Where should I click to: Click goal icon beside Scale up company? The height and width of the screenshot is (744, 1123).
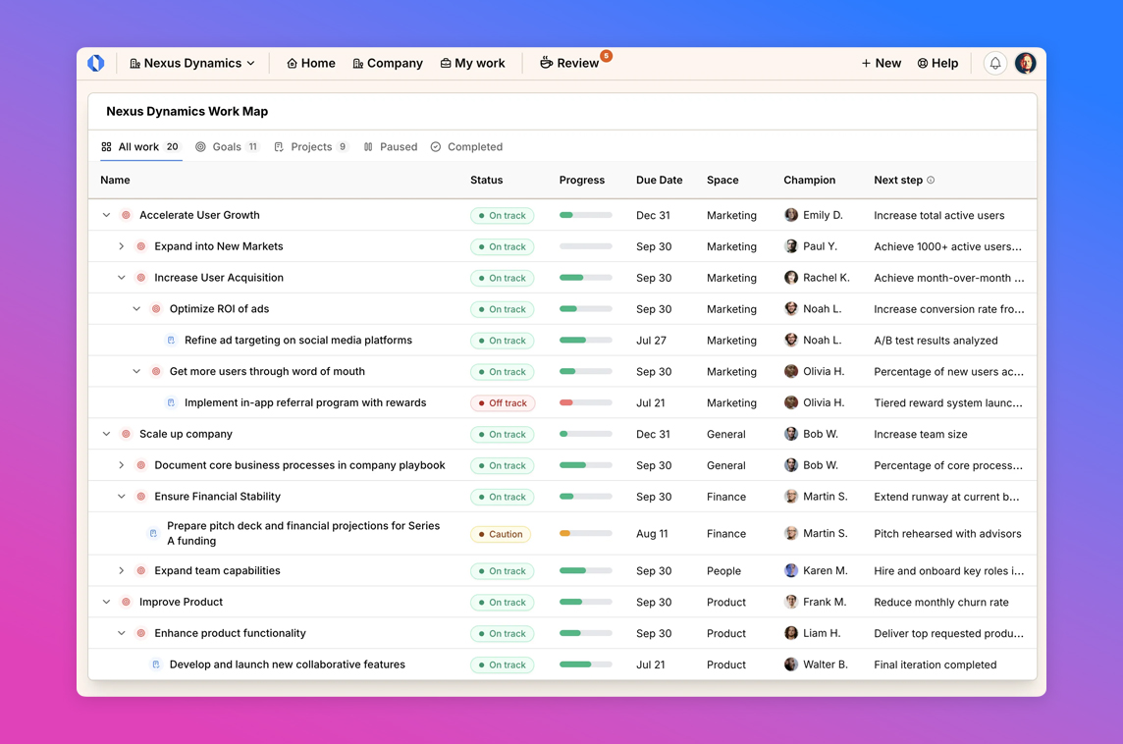click(127, 434)
